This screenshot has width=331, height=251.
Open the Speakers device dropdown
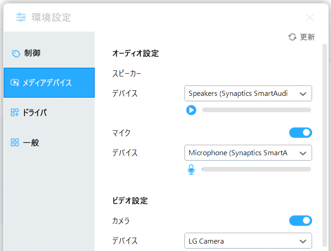point(248,93)
